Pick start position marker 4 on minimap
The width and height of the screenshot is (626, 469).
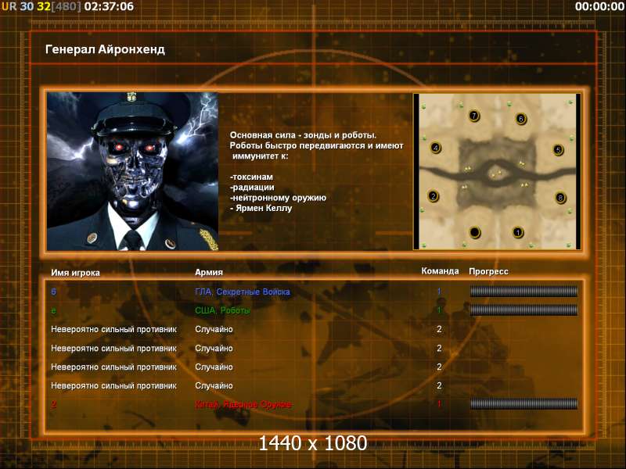pos(436,148)
